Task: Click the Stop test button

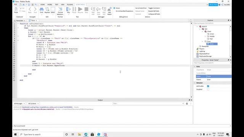Action: (87, 10)
